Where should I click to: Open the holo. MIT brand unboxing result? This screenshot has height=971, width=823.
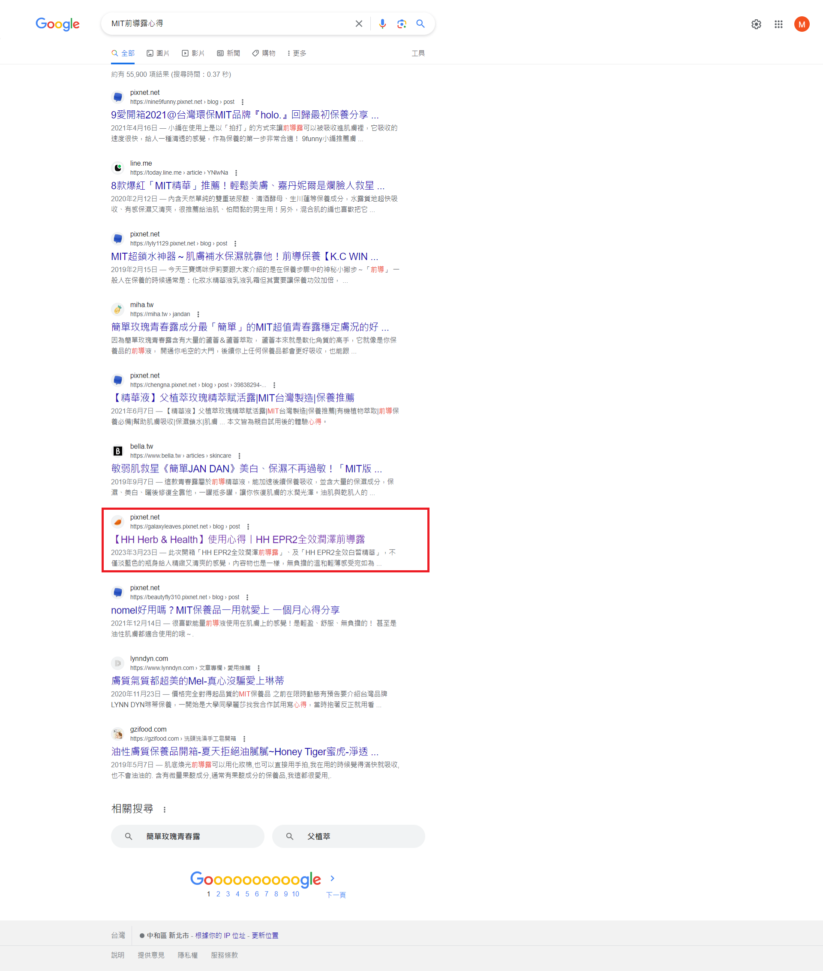point(244,115)
